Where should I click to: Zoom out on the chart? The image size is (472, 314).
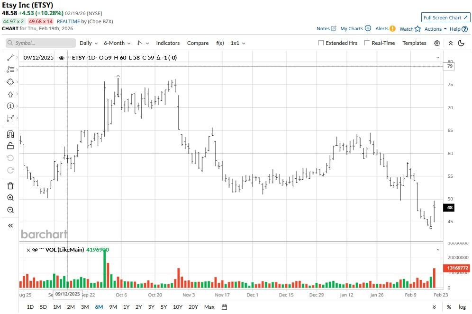pos(10,210)
